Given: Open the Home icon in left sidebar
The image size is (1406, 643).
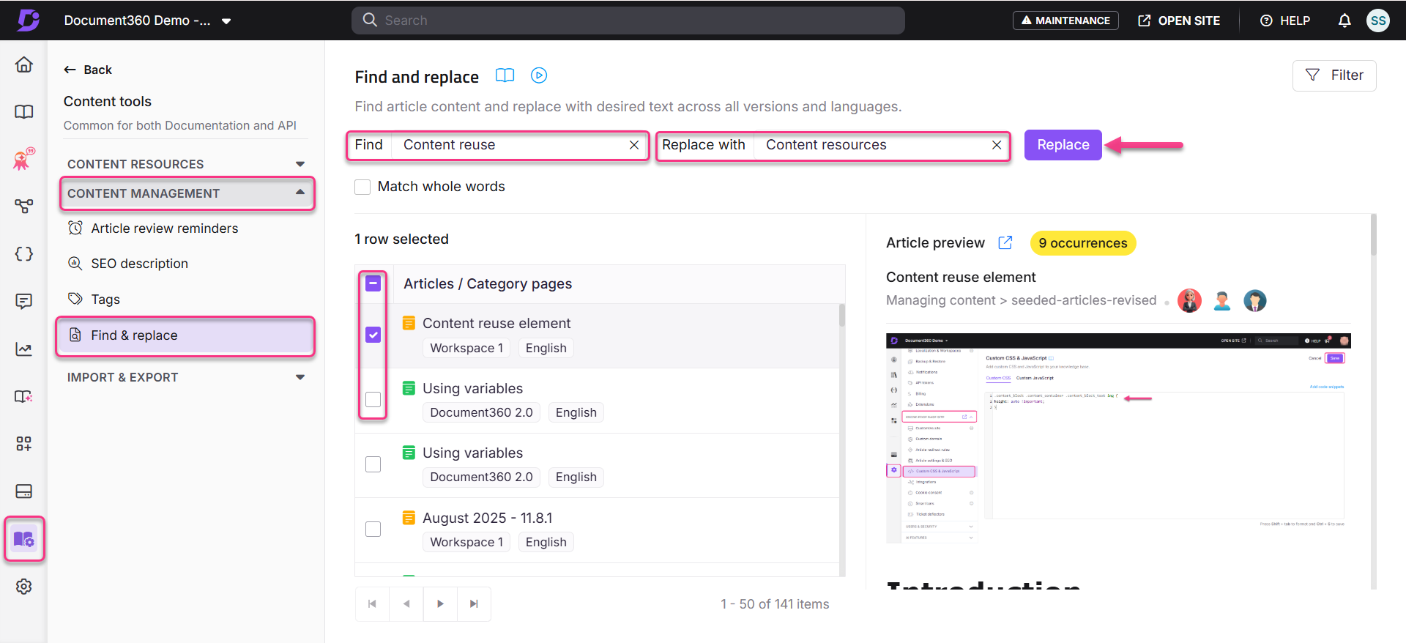Looking at the screenshot, I should click(24, 64).
